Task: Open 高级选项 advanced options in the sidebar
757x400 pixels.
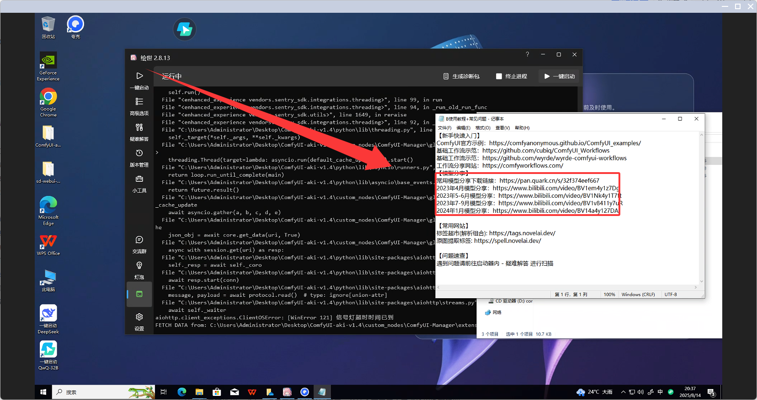Action: 139,106
